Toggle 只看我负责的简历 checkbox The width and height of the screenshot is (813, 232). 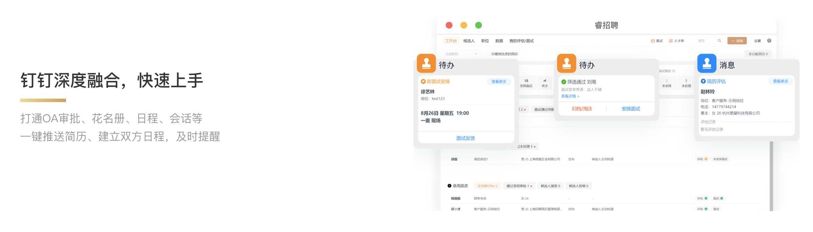(x=488, y=54)
